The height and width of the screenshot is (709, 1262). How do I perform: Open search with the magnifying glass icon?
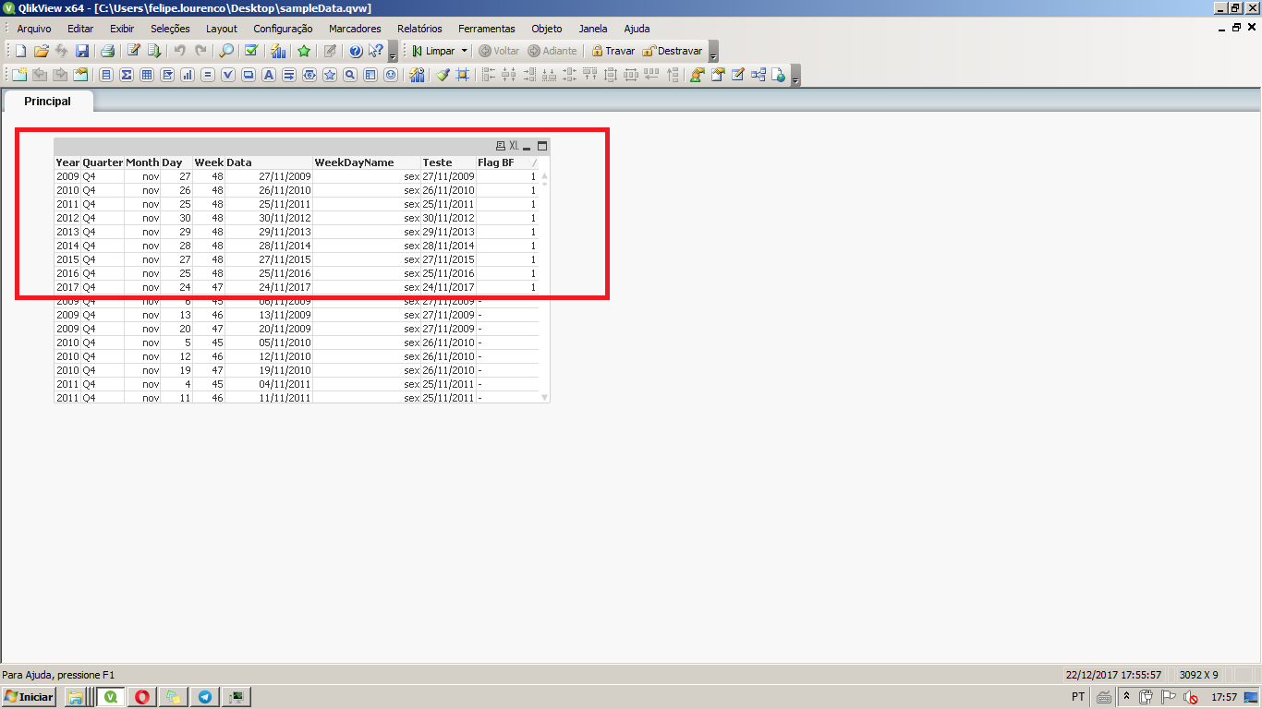coord(226,51)
